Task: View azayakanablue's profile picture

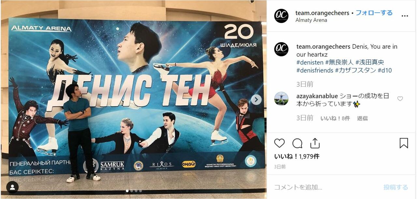Action: coord(281,99)
